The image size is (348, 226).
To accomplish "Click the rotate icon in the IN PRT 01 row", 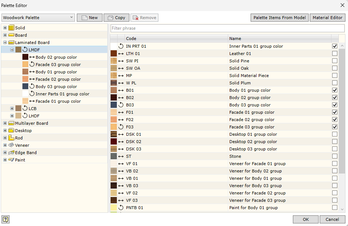I will pos(121,46).
